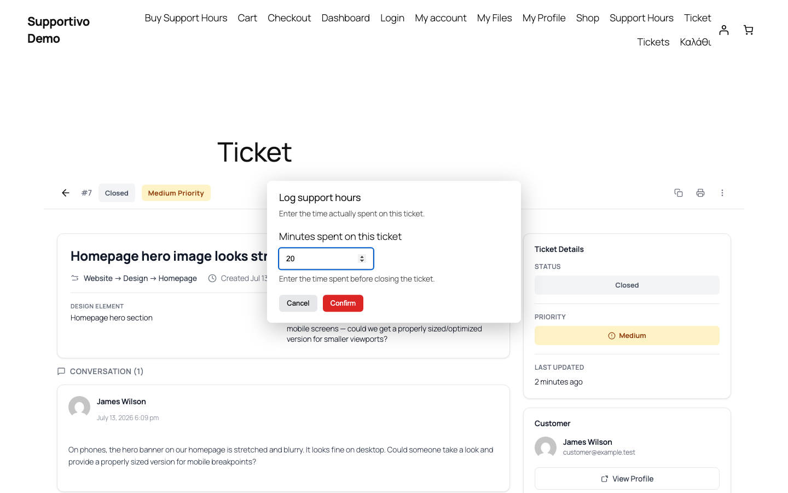Click the Supportivo Demo site title
This screenshot has height=493, width=788.
pyautogui.click(x=59, y=30)
